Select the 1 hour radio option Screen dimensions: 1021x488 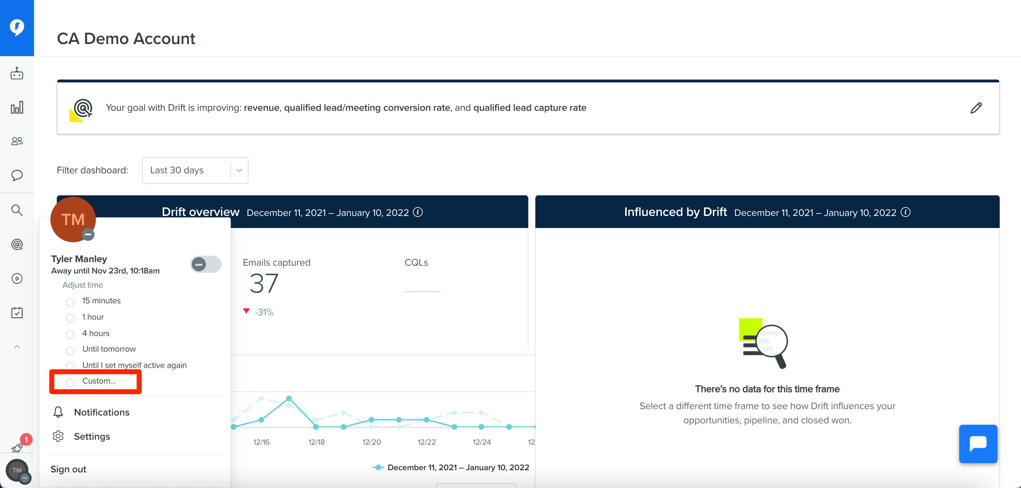click(x=70, y=318)
